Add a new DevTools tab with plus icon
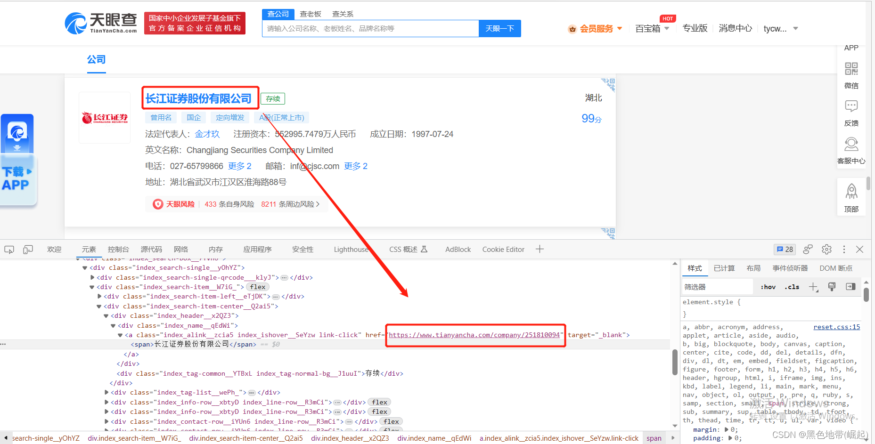Screen dimensions: 875x444 540,249
